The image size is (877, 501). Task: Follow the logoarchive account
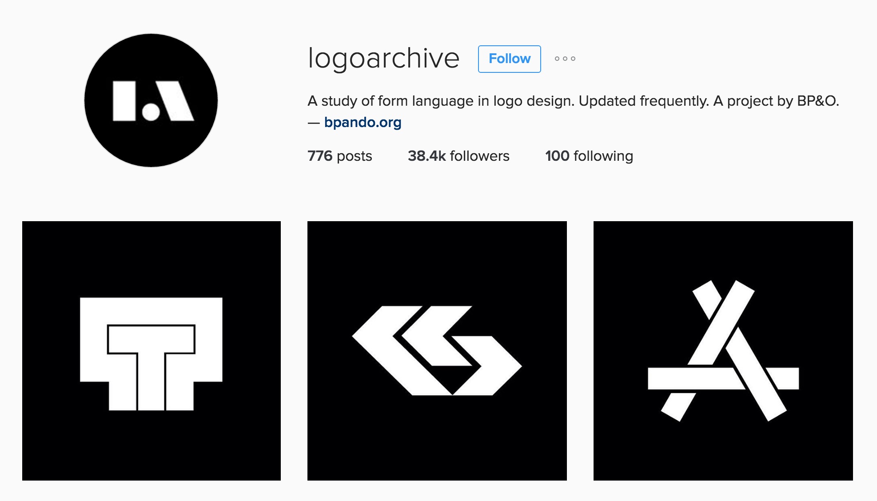(x=510, y=59)
